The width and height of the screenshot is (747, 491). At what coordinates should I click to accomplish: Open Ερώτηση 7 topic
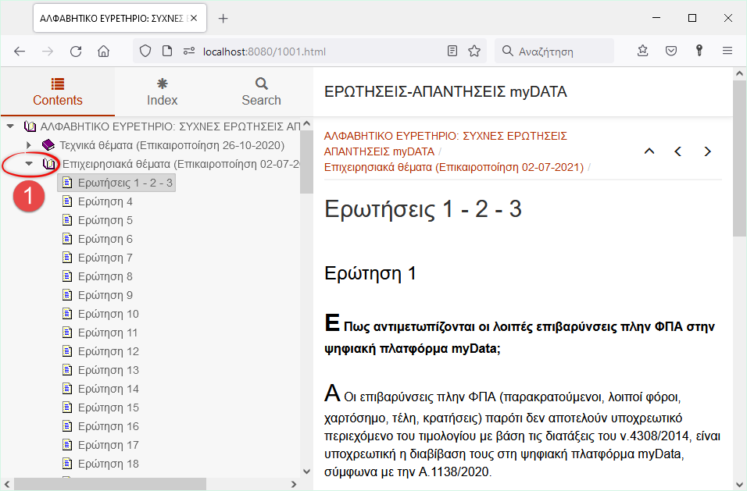tap(105, 258)
